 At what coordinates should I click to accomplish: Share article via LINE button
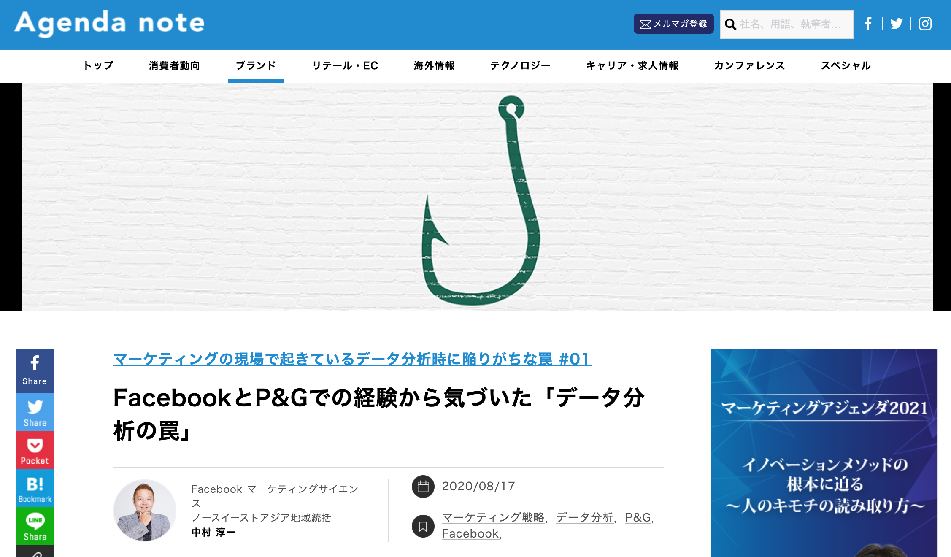(35, 526)
